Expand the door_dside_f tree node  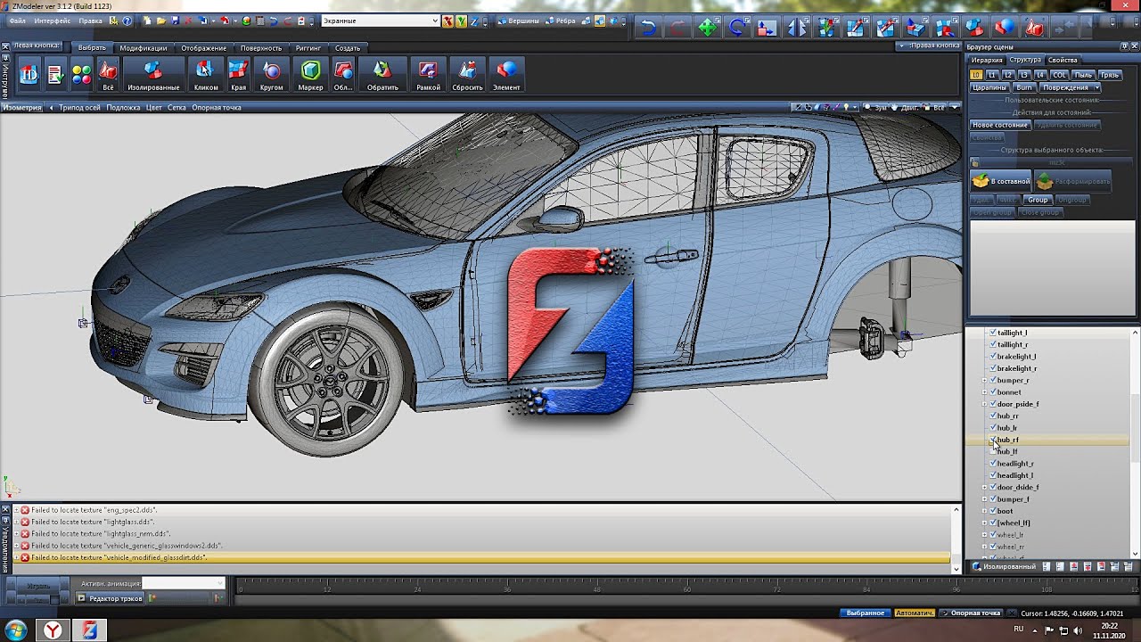click(984, 487)
